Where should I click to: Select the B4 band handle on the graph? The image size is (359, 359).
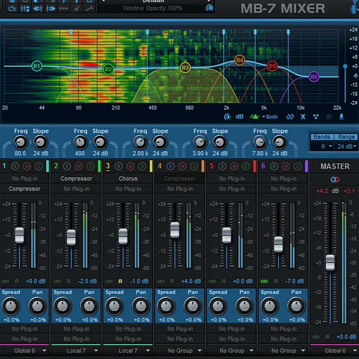click(240, 60)
